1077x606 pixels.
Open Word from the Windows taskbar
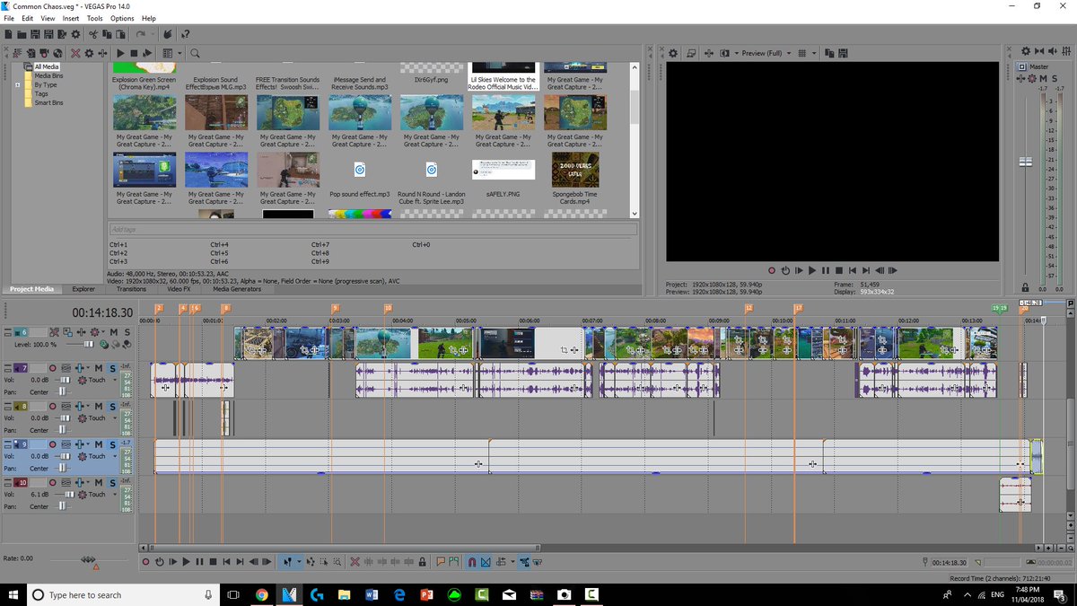click(x=372, y=594)
